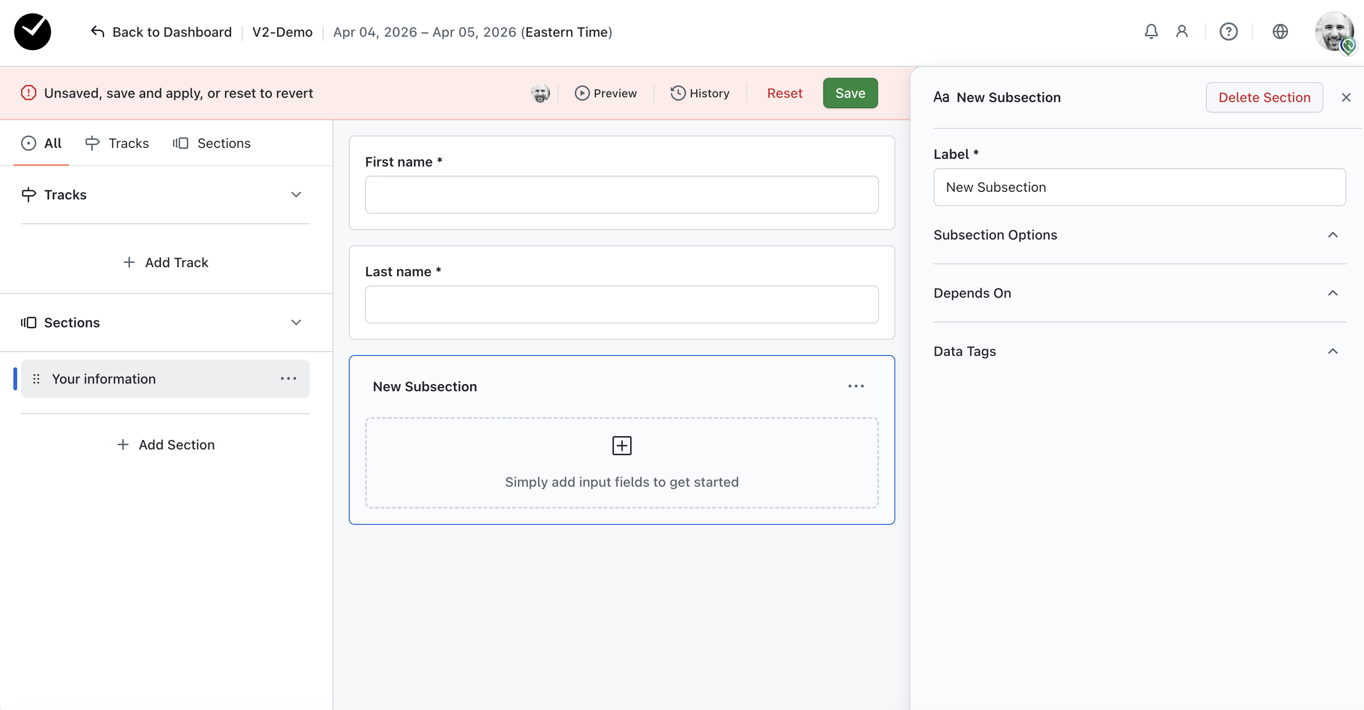
Task: Open Your information section three-dot menu
Action: tap(289, 378)
